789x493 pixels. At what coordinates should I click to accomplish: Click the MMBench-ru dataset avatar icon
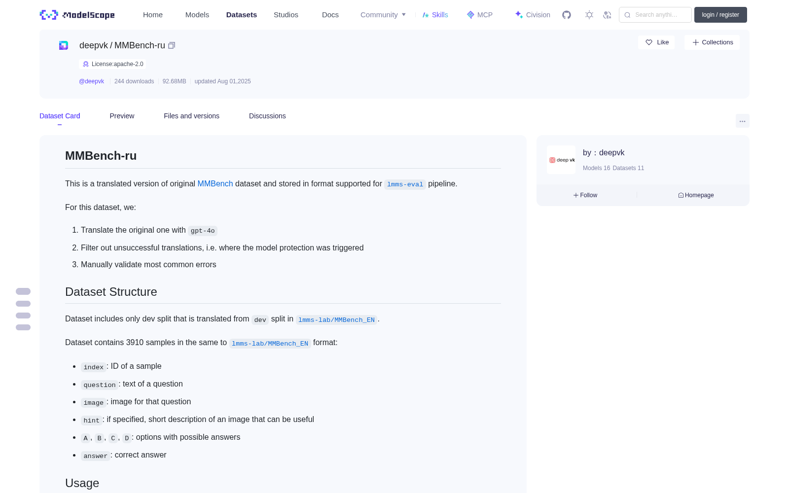click(x=64, y=45)
